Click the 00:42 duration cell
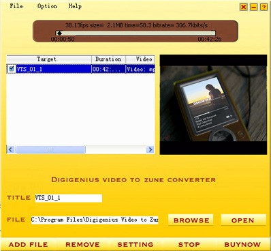Image resolution: width=271 pixels, height=251 pixels. [108, 69]
